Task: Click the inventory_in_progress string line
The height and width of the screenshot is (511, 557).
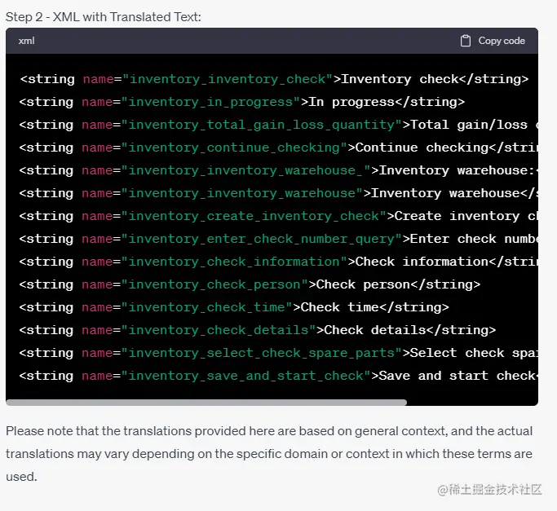Action: pyautogui.click(x=242, y=102)
